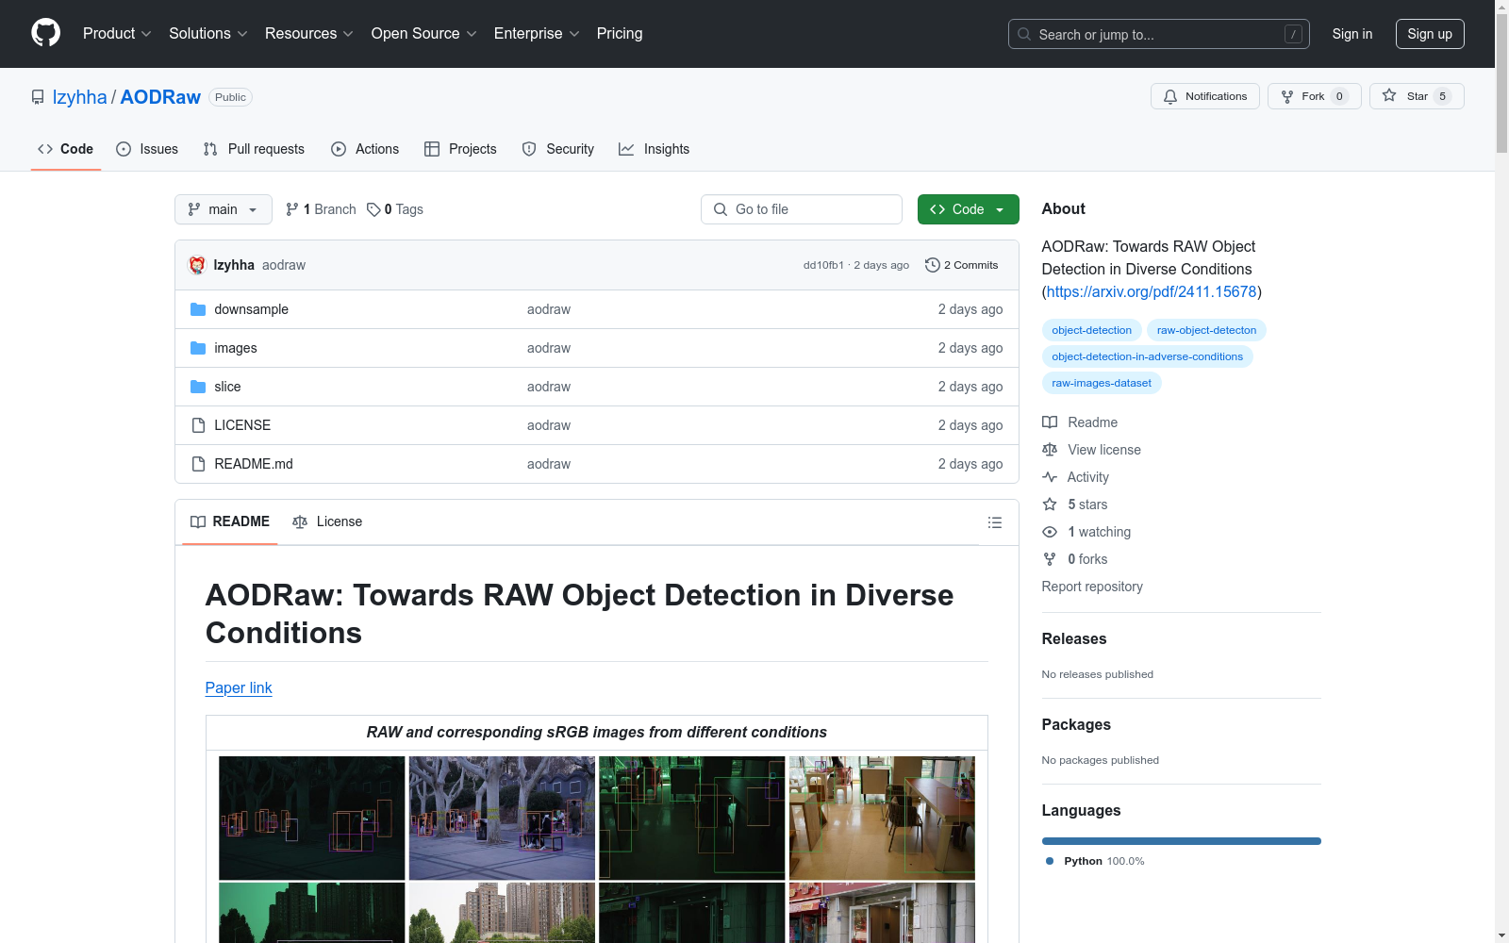Click the object-detection topic tag
1509x943 pixels.
[1091, 330]
